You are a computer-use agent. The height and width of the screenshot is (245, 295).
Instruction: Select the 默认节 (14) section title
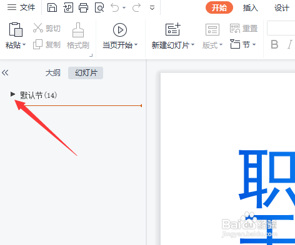click(x=38, y=95)
